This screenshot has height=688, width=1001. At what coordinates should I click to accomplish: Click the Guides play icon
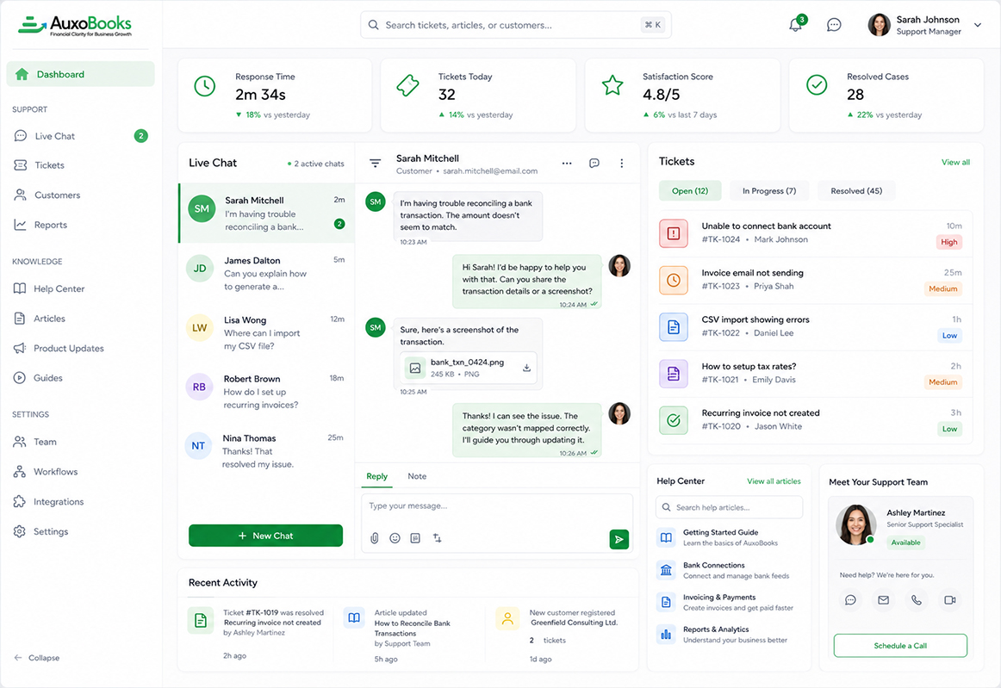tap(20, 378)
